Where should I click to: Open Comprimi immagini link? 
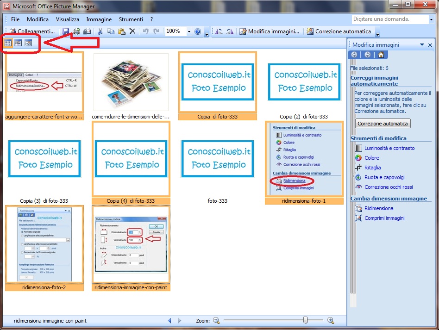click(x=384, y=218)
